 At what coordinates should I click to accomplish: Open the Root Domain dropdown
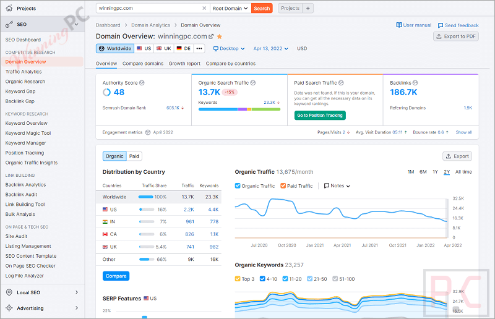point(230,8)
